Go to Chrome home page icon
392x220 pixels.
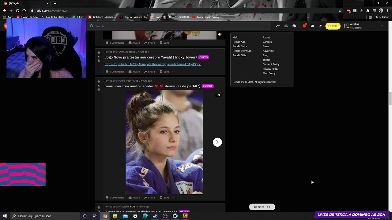[x=24, y=11]
